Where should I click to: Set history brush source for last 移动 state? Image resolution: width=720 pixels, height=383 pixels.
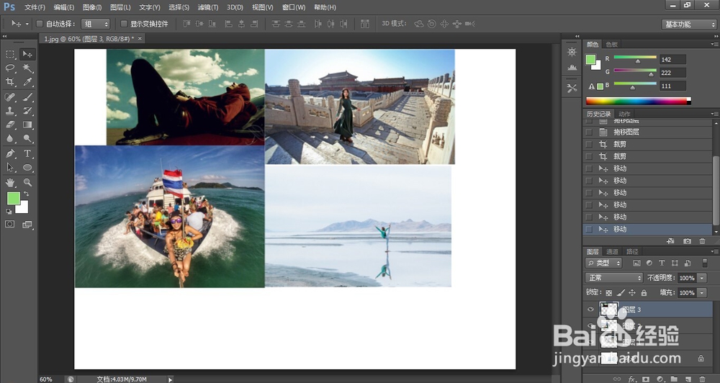[589, 229]
